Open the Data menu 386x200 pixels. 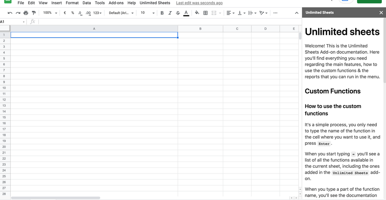tap(86, 3)
